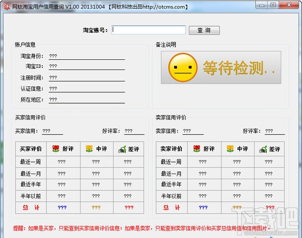Click the red 提醒 reminder text

(x=141, y=228)
